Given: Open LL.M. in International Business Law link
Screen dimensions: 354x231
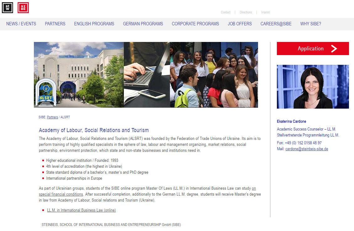Looking at the screenshot, I should (81, 210).
